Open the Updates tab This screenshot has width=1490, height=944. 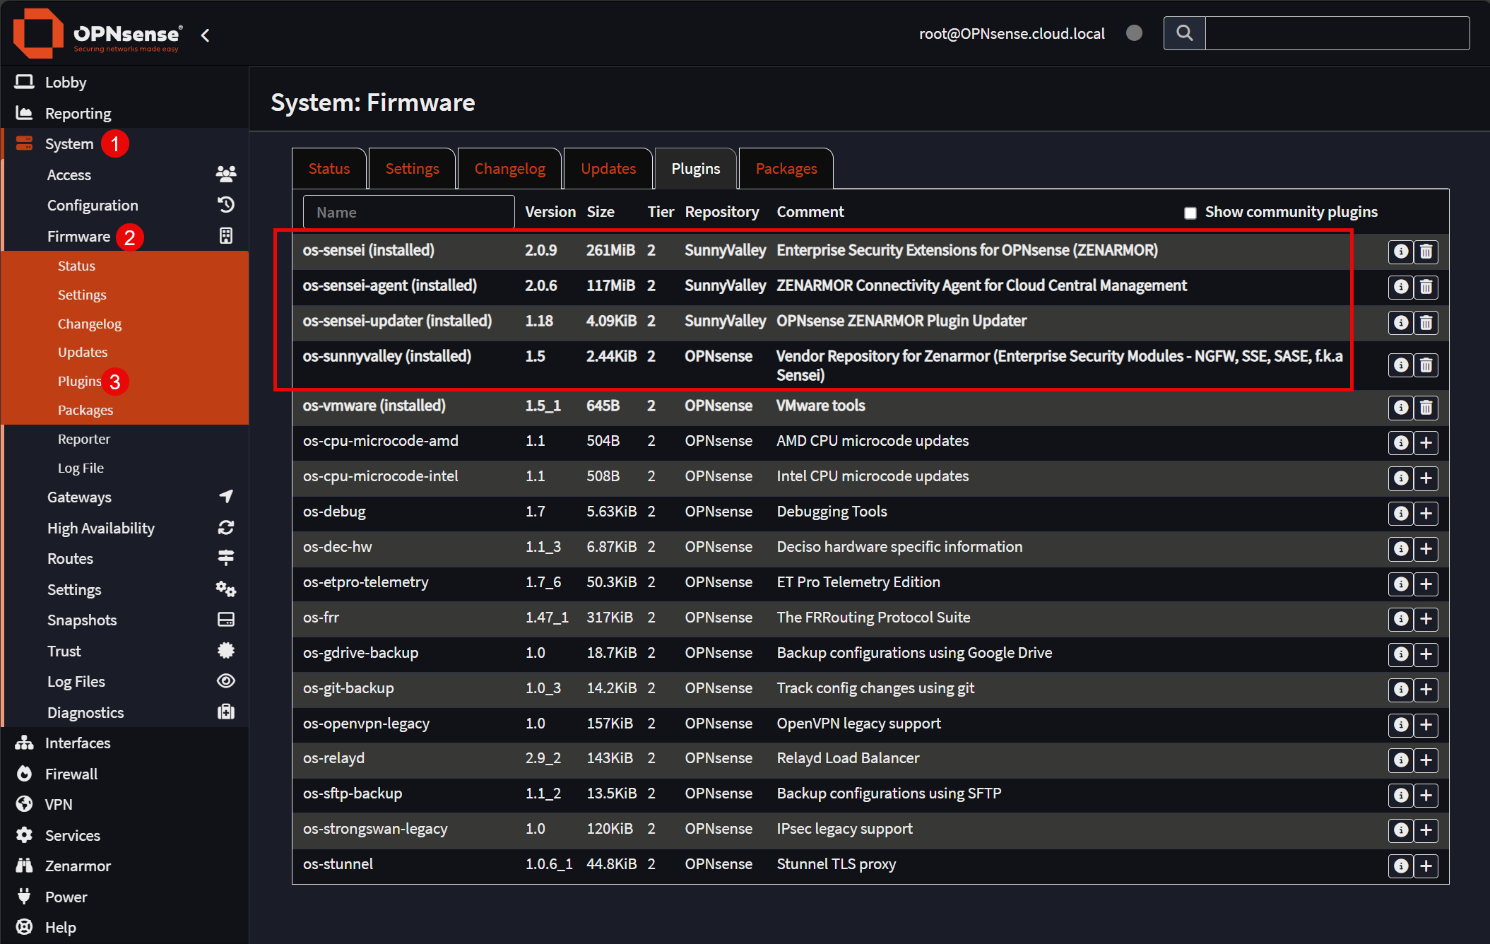click(x=607, y=168)
